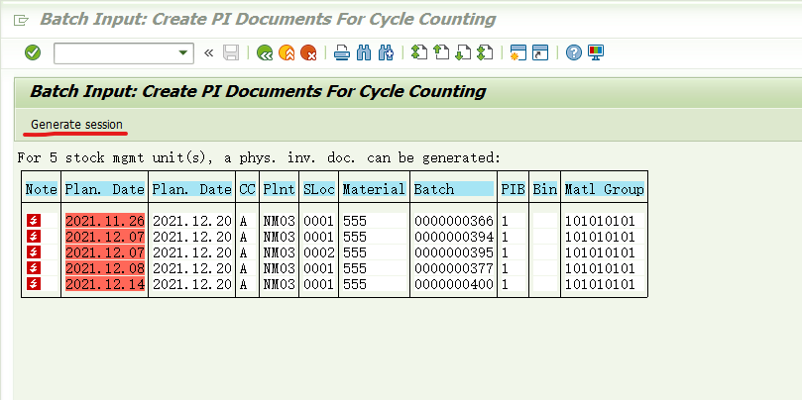Click the Create New Session icon

[x=518, y=52]
